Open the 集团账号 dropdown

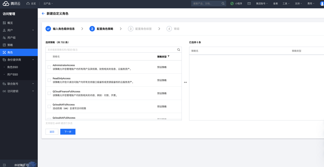pos(262,4)
